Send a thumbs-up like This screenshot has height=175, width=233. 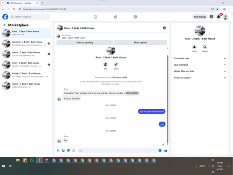[166, 150]
